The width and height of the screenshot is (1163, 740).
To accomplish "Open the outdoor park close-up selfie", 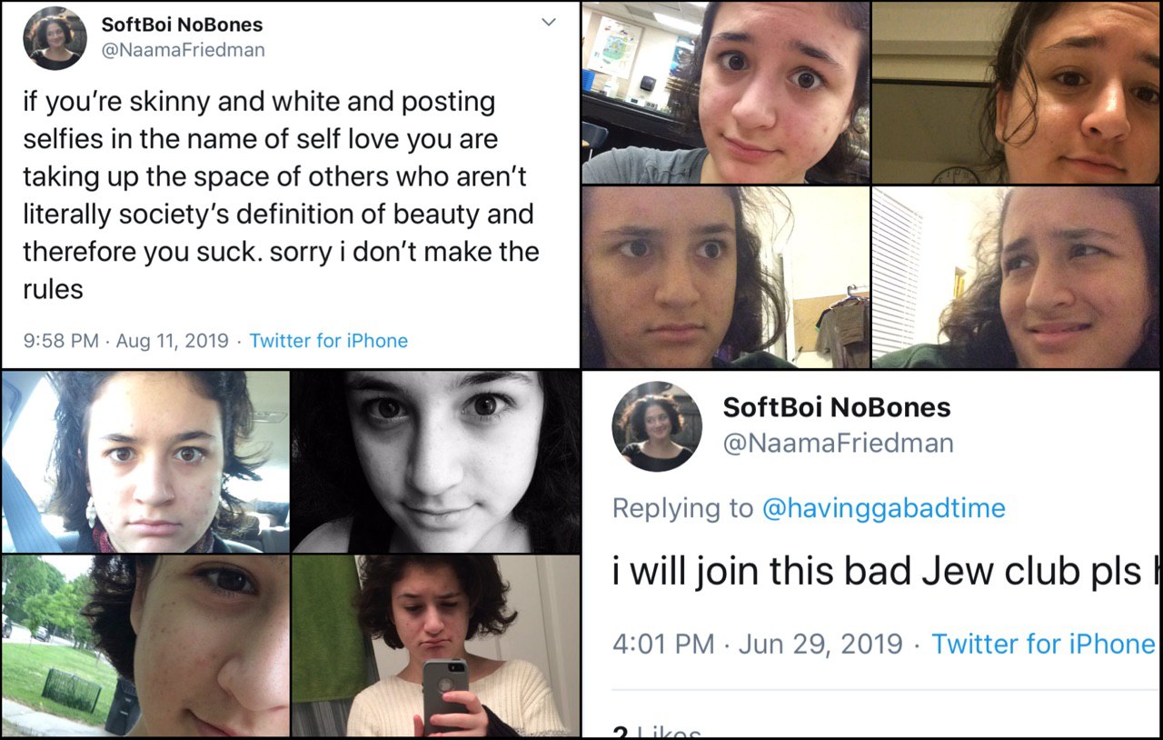I will click(145, 646).
